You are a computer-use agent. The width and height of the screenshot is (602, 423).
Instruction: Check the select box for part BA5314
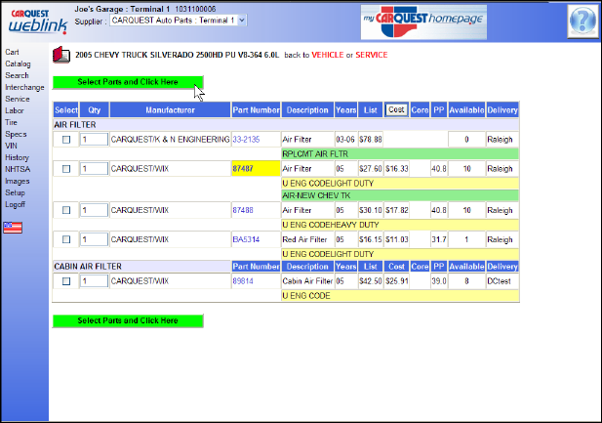pos(66,239)
